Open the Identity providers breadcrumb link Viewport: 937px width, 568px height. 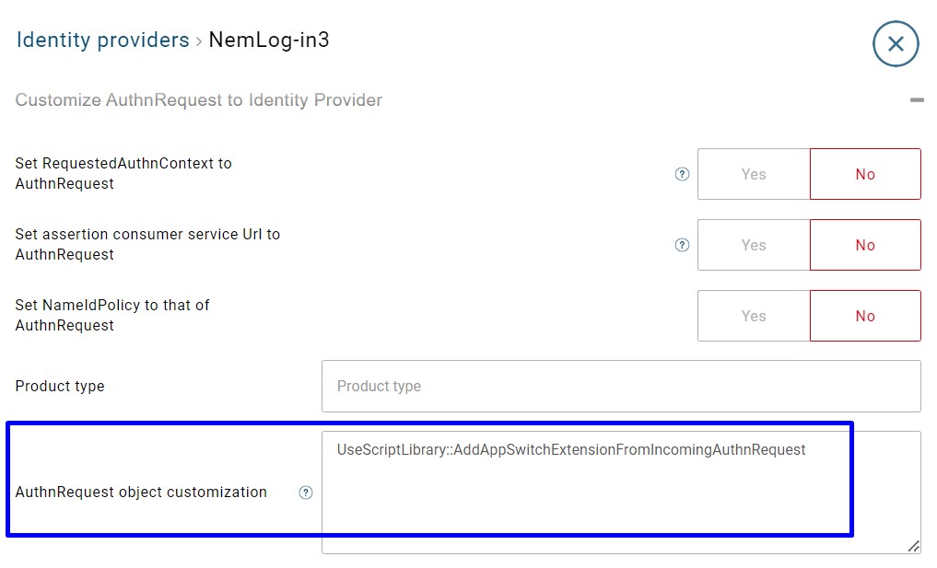102,40
